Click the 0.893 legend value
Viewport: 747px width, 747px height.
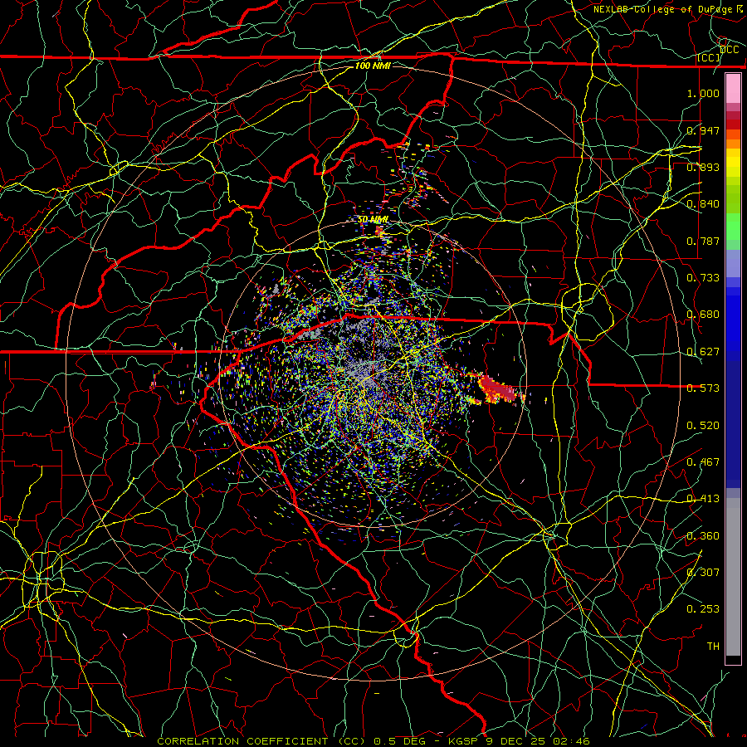[703, 167]
